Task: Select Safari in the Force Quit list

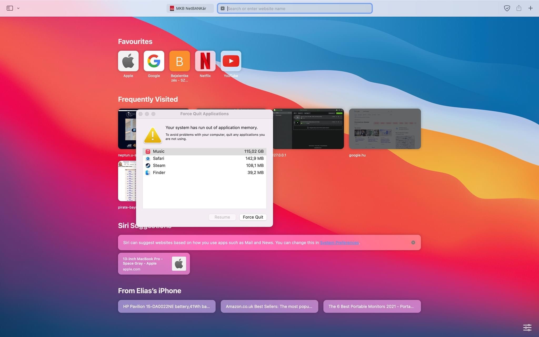Action: (204, 158)
